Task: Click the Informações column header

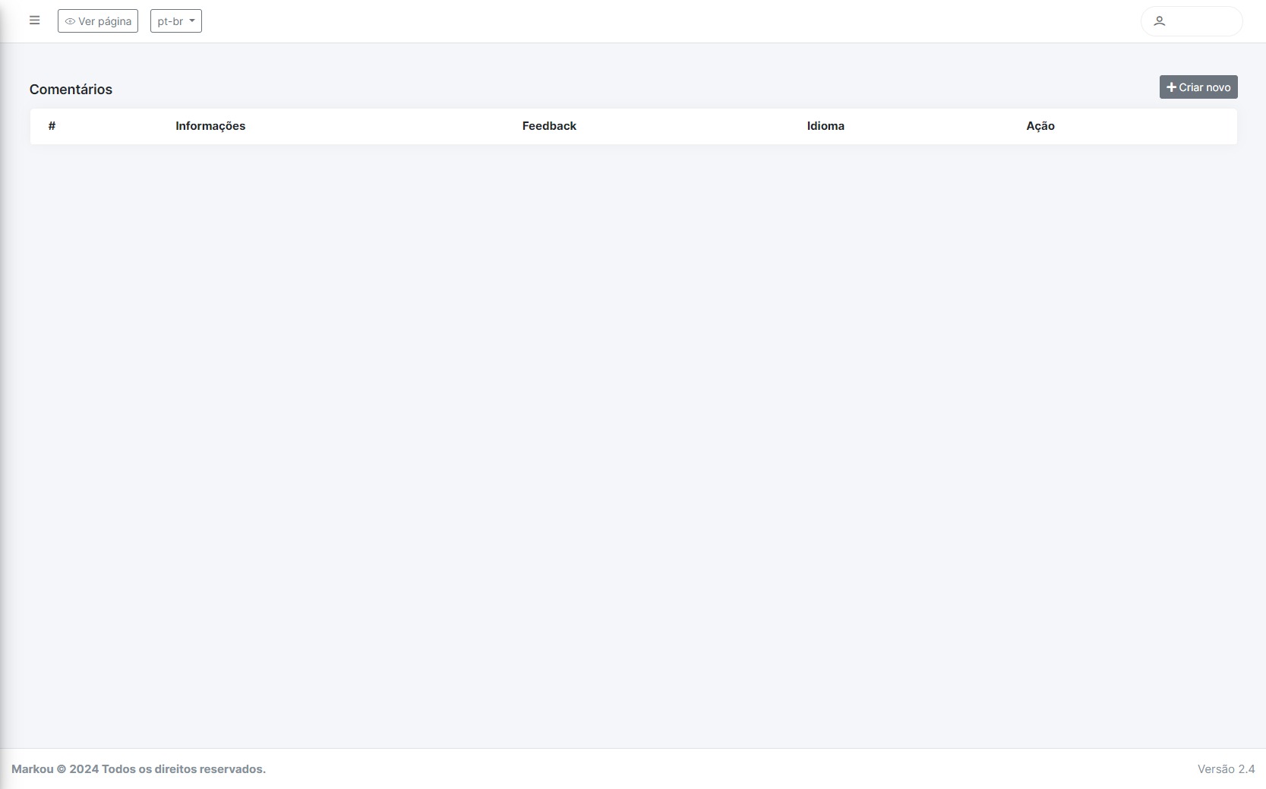Action: (210, 126)
